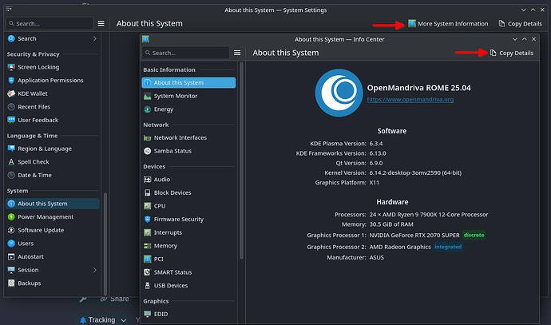This screenshot has width=551, height=325.
Task: Click the Info Center window title icon
Action: [146, 39]
